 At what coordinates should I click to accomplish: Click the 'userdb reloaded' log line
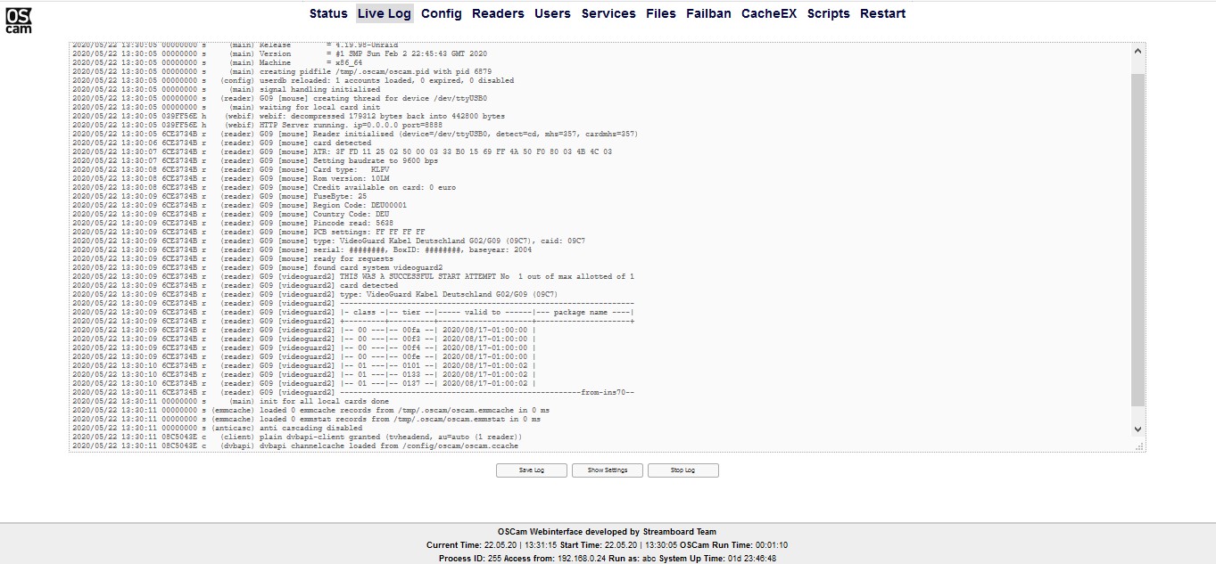point(294,80)
